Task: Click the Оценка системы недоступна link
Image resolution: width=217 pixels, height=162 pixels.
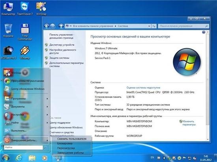Action: [x=143, y=88]
